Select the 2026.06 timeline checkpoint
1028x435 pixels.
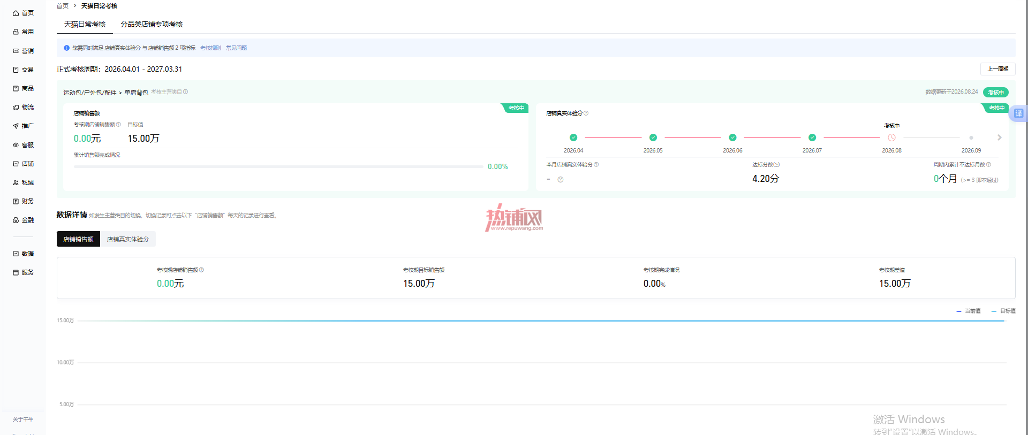pyautogui.click(x=732, y=138)
